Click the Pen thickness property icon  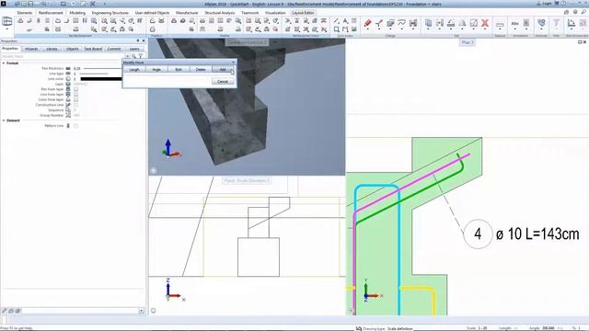[68, 69]
